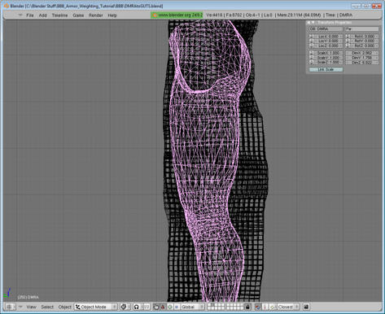Click the render this window icon
Image resolution: width=385 pixels, height=314 pixels.
click(x=306, y=307)
